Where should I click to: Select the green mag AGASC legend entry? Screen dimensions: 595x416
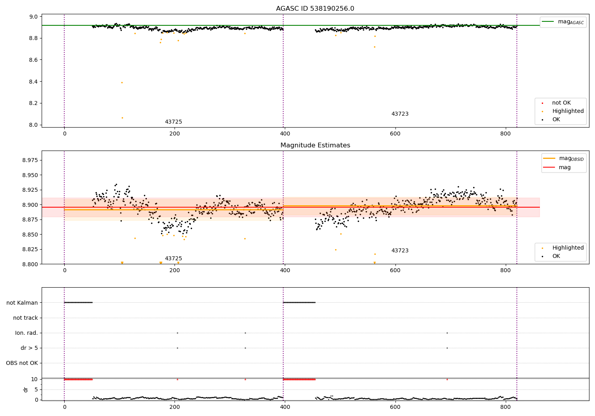coord(563,22)
